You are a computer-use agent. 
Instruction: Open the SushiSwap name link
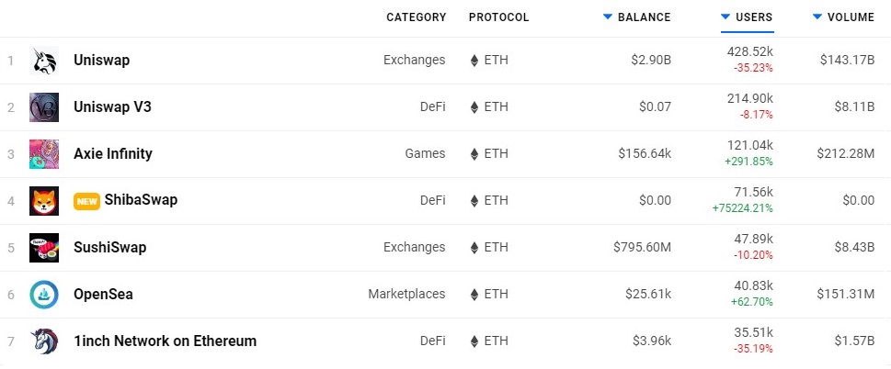tap(109, 247)
